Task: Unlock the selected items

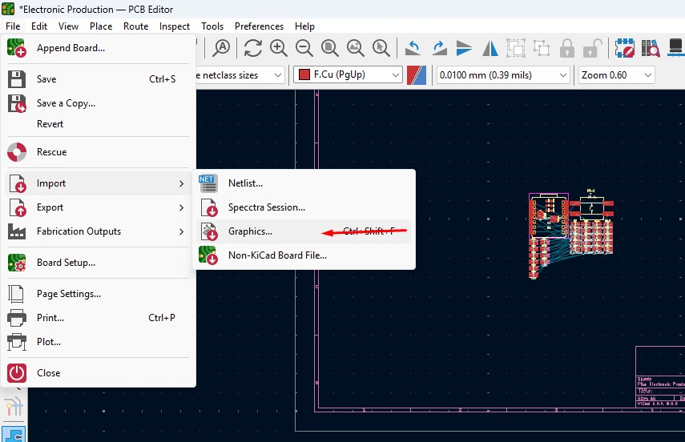Action: pos(593,47)
